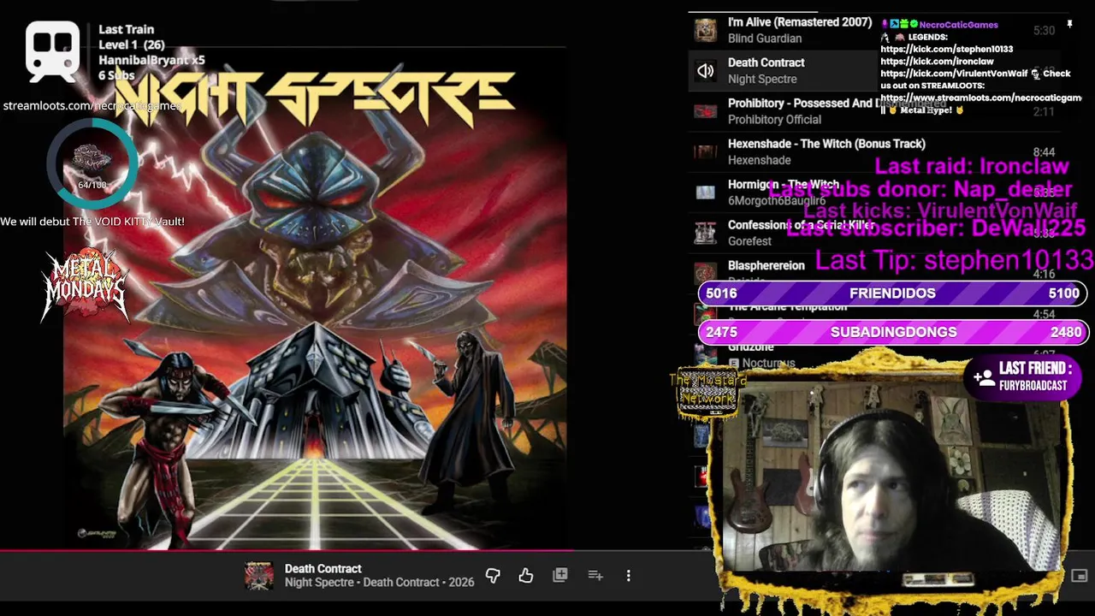Image resolution: width=1095 pixels, height=616 pixels.
Task: Click Blind Guardian artist name
Action: coord(765,38)
